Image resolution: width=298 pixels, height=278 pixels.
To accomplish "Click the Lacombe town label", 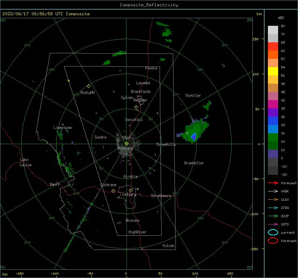I will point(143,83).
